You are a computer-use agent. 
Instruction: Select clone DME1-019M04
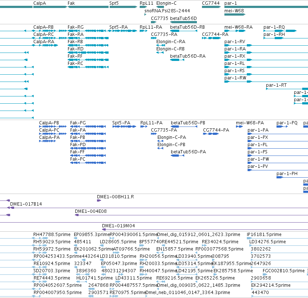pos(118,226)
